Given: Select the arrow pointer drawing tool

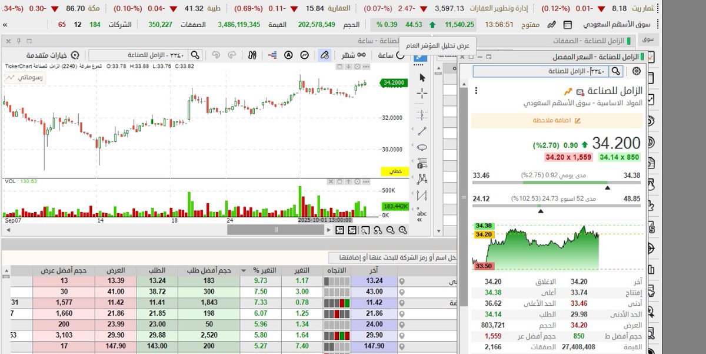Looking at the screenshot, I should click(422, 77).
